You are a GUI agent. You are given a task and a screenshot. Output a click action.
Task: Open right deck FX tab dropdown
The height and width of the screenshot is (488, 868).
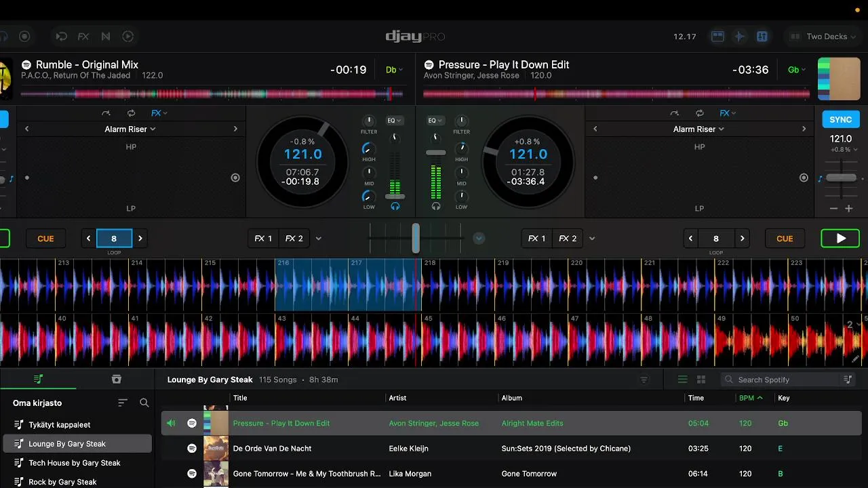(x=728, y=113)
